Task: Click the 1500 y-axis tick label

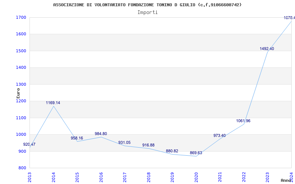Action: (x=21, y=51)
